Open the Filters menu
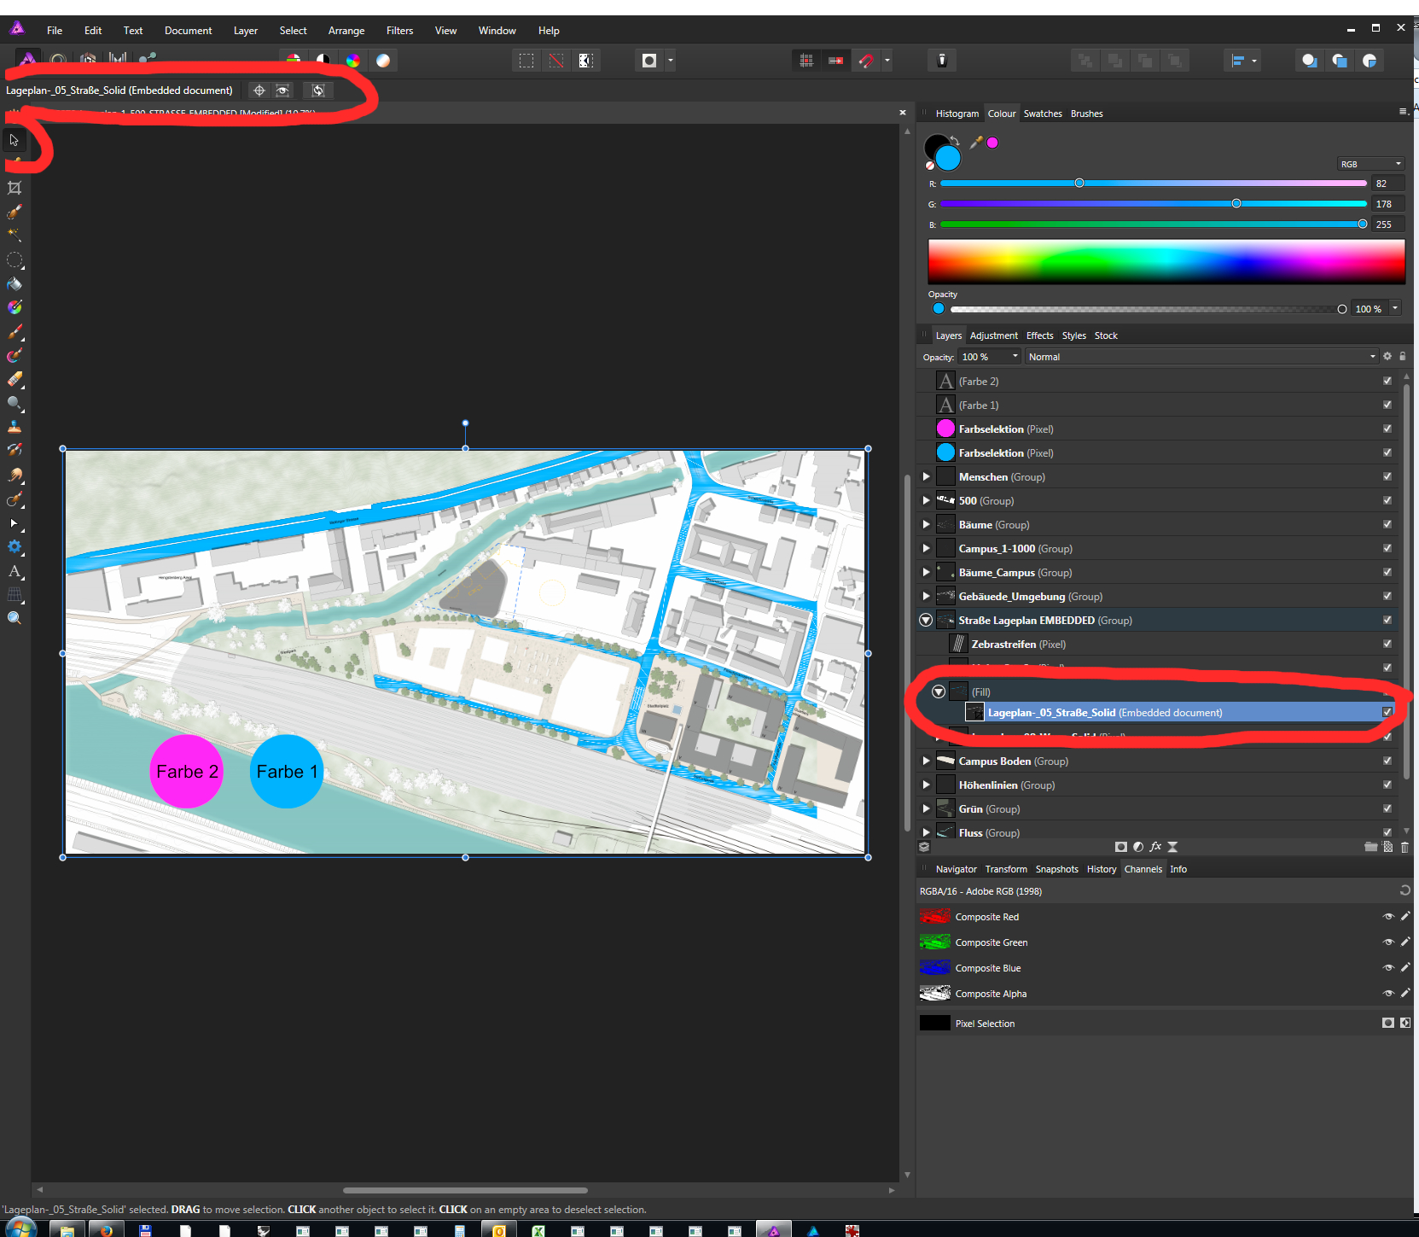The image size is (1419, 1237). pos(399,31)
